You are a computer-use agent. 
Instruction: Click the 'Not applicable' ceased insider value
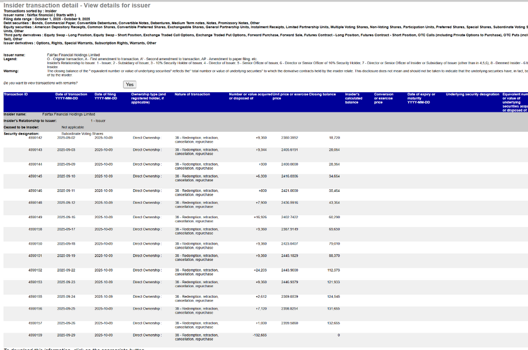tap(73, 128)
